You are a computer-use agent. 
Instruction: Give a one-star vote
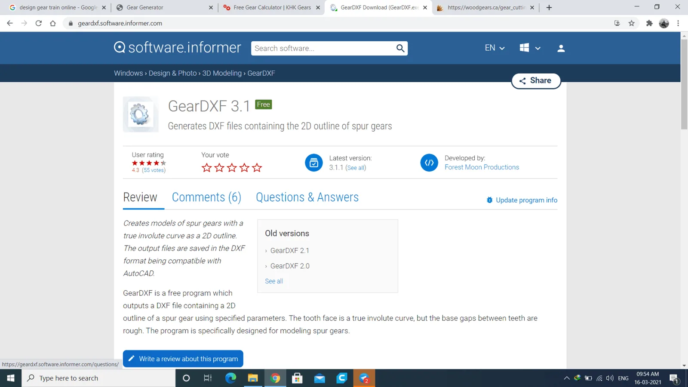click(x=207, y=168)
